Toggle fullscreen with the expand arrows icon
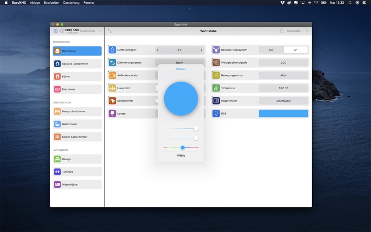The image size is (371, 232). click(x=110, y=31)
